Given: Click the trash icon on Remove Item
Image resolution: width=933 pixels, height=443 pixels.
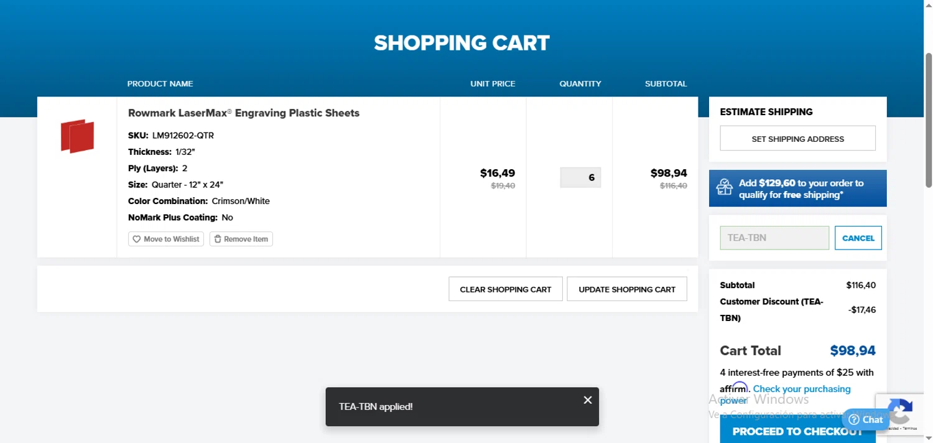Looking at the screenshot, I should point(218,239).
